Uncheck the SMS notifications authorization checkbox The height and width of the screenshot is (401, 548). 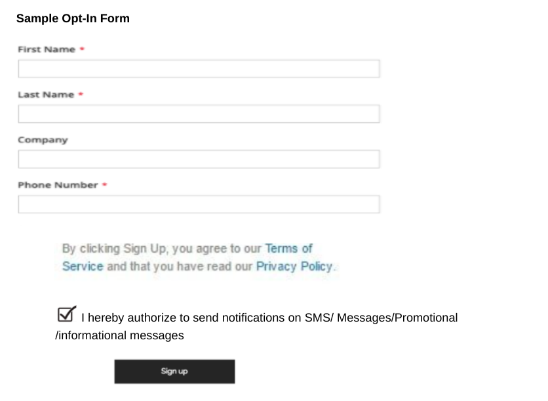(x=65, y=314)
